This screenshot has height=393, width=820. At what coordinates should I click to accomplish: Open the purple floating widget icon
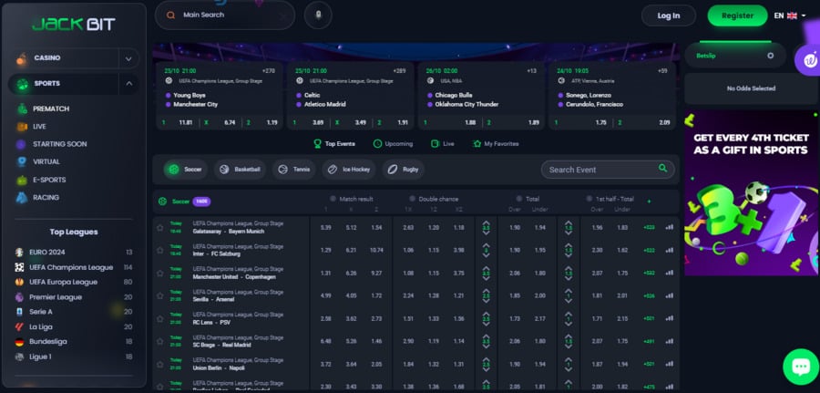tap(807, 61)
